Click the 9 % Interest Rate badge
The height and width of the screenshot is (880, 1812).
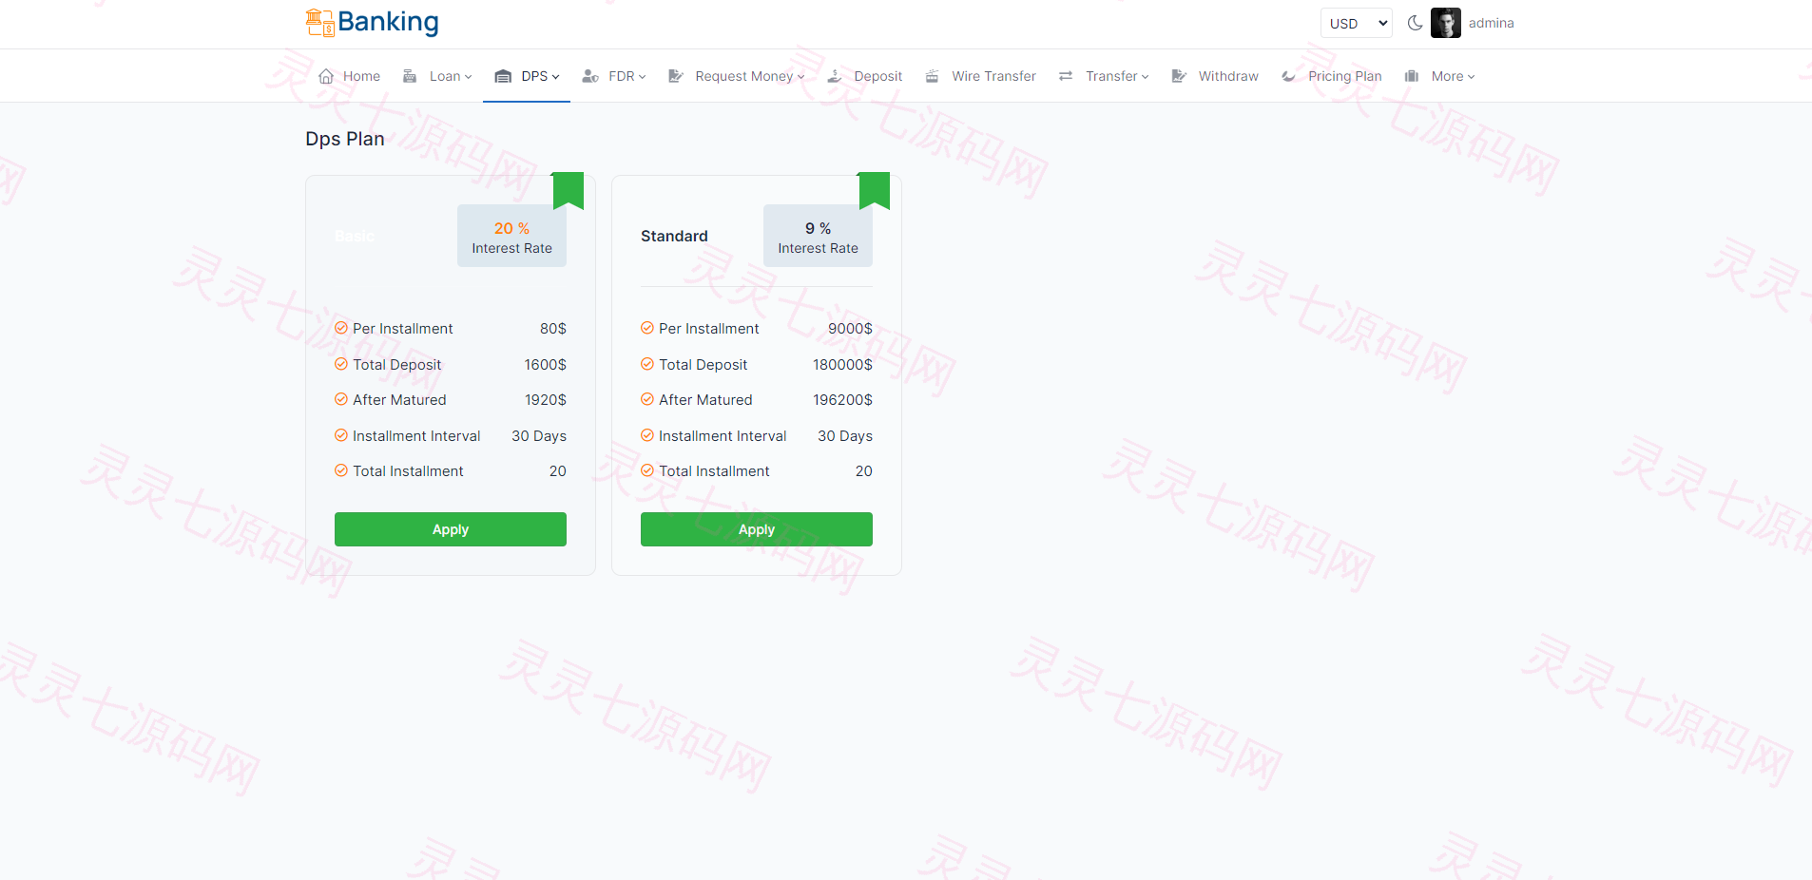pos(818,237)
